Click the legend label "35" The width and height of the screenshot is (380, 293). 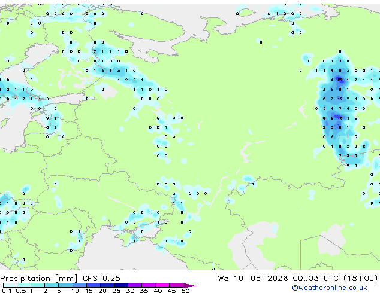(144, 291)
